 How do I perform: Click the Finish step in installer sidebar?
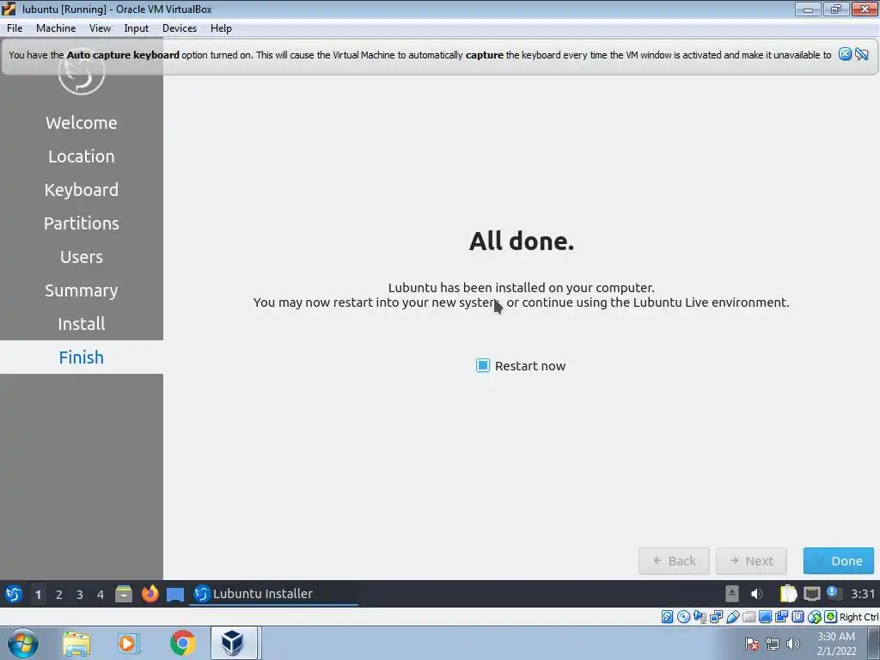pos(82,357)
